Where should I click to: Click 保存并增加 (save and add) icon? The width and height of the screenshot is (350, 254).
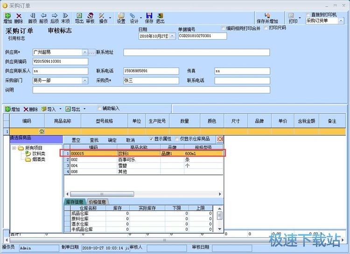point(267,15)
